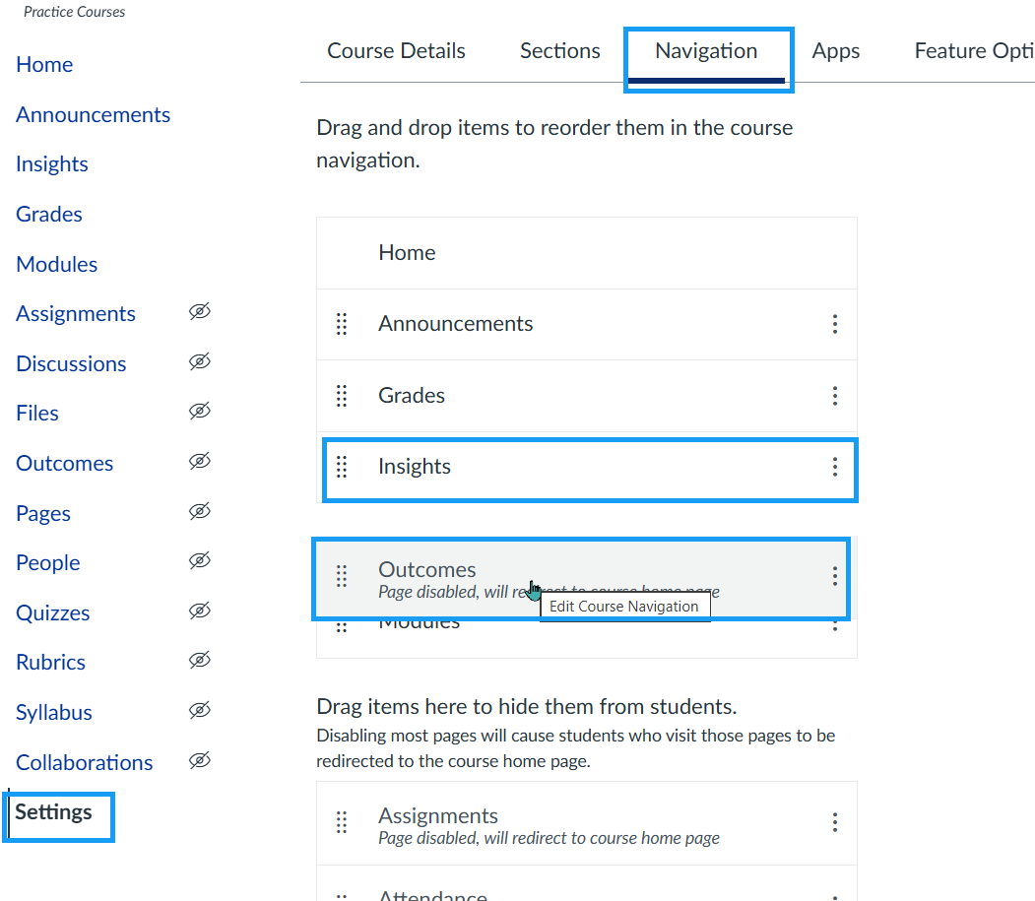
Task: Go to Home via the sidebar link
Action: pos(44,64)
